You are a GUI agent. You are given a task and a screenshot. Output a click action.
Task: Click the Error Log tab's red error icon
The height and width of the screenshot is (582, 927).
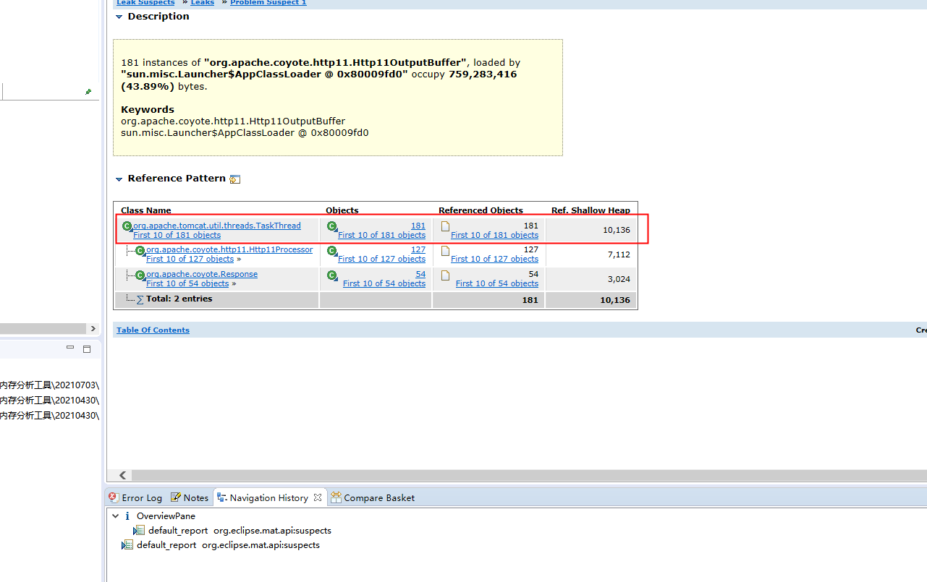(x=112, y=497)
